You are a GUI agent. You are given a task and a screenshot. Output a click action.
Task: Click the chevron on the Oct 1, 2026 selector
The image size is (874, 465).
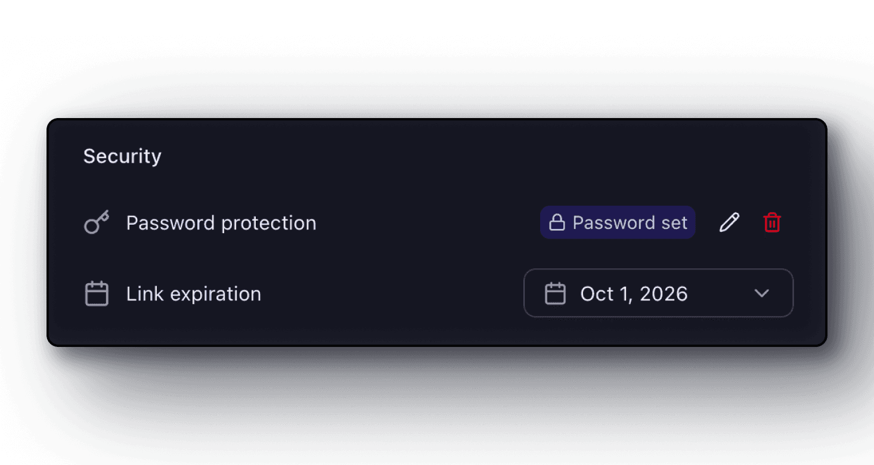[x=761, y=293]
